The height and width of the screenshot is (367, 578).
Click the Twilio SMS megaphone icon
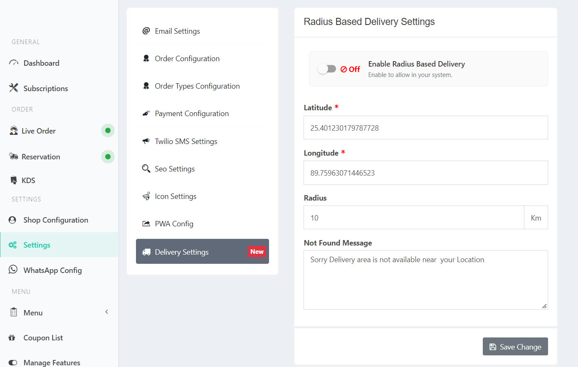[146, 141]
